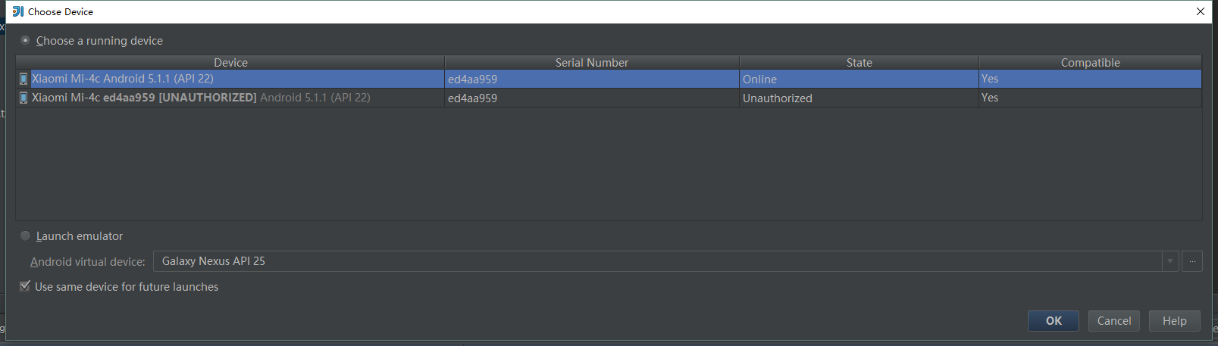This screenshot has height=346, width=1218.
Task: Sort by State column header
Action: click(x=859, y=63)
